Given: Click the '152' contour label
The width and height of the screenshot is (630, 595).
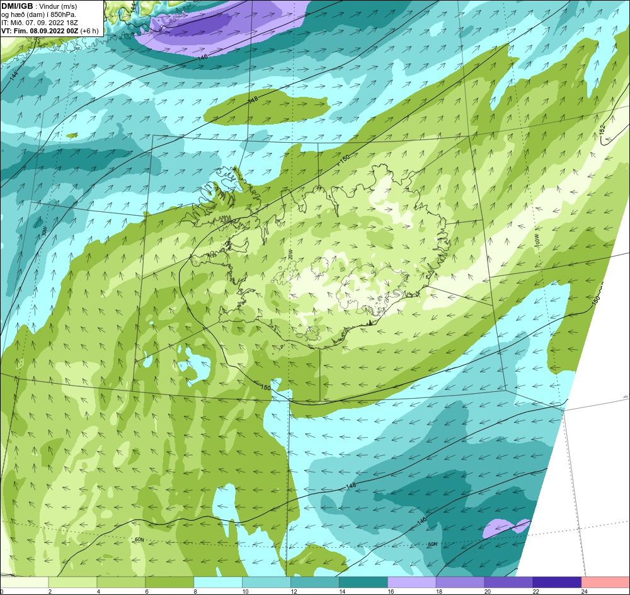Looking at the screenshot, I should point(602,130).
